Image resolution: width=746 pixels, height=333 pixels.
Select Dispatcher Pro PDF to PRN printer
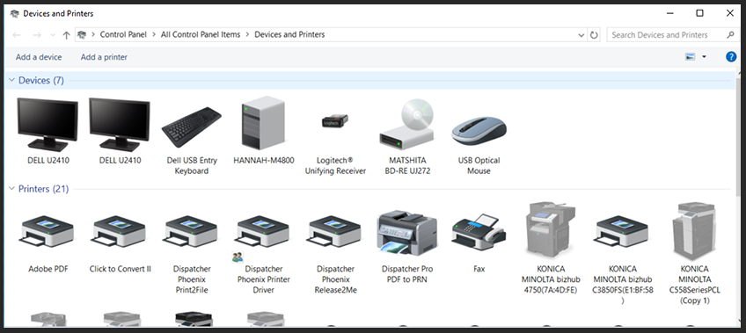(x=406, y=232)
